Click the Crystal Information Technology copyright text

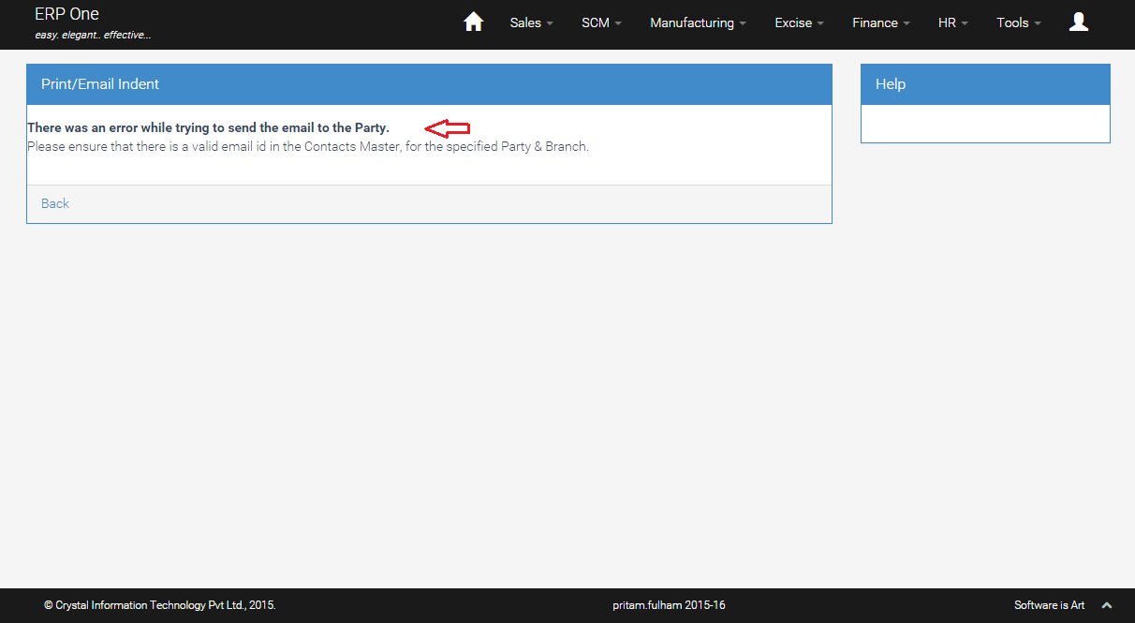(x=159, y=605)
